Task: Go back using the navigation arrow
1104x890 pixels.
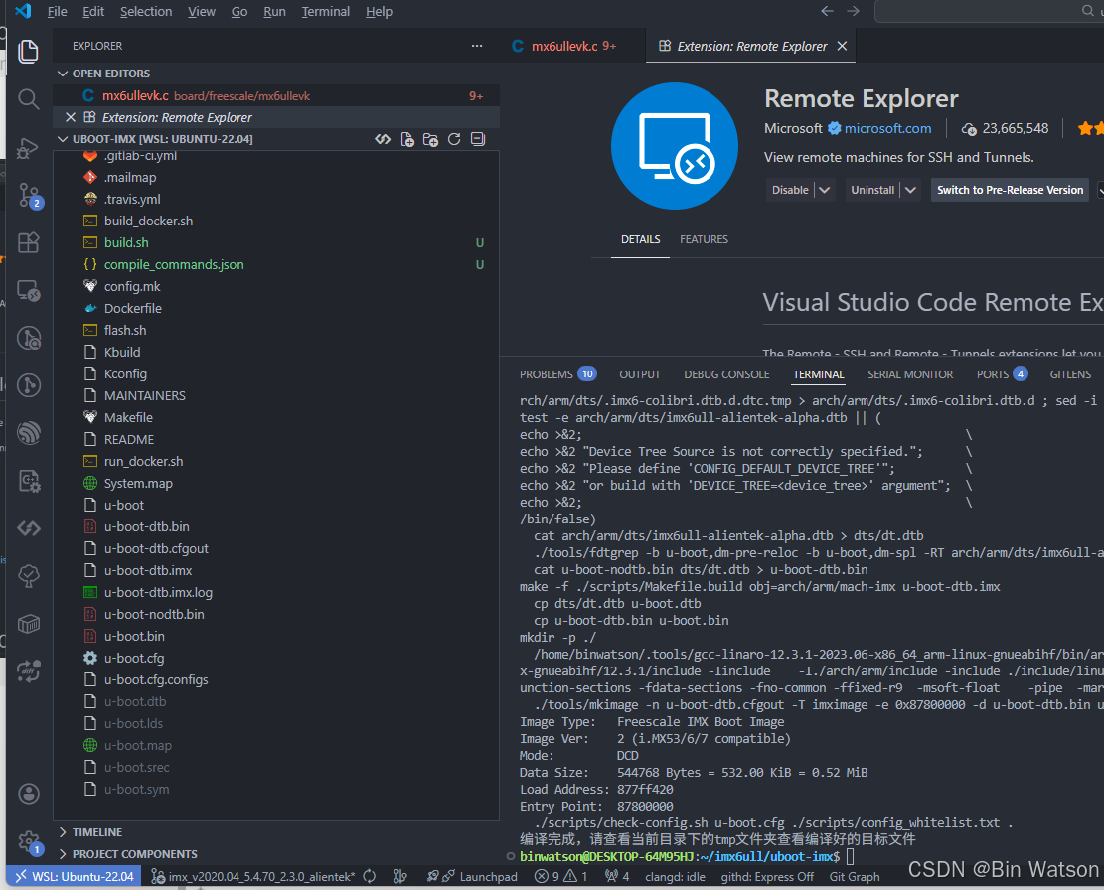Action: tap(828, 11)
